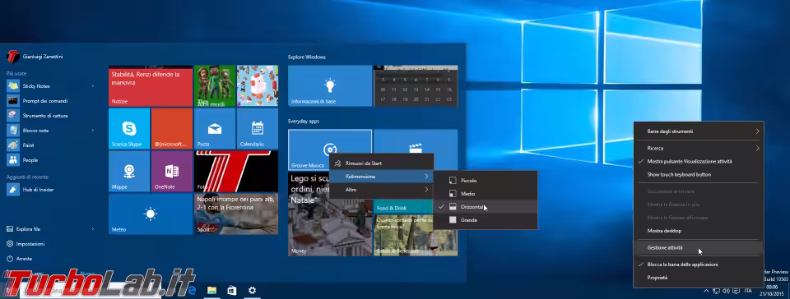Viewport: 790px width, 299px height.
Task: Expand the Altro submenu
Action: click(x=381, y=190)
